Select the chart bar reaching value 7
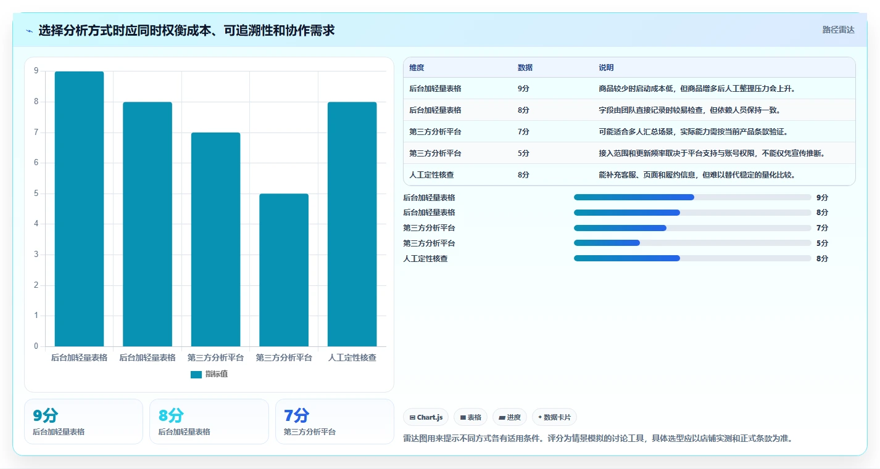The height and width of the screenshot is (469, 880). point(215,239)
